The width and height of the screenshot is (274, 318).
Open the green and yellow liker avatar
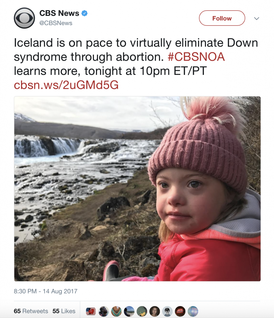click(x=142, y=311)
